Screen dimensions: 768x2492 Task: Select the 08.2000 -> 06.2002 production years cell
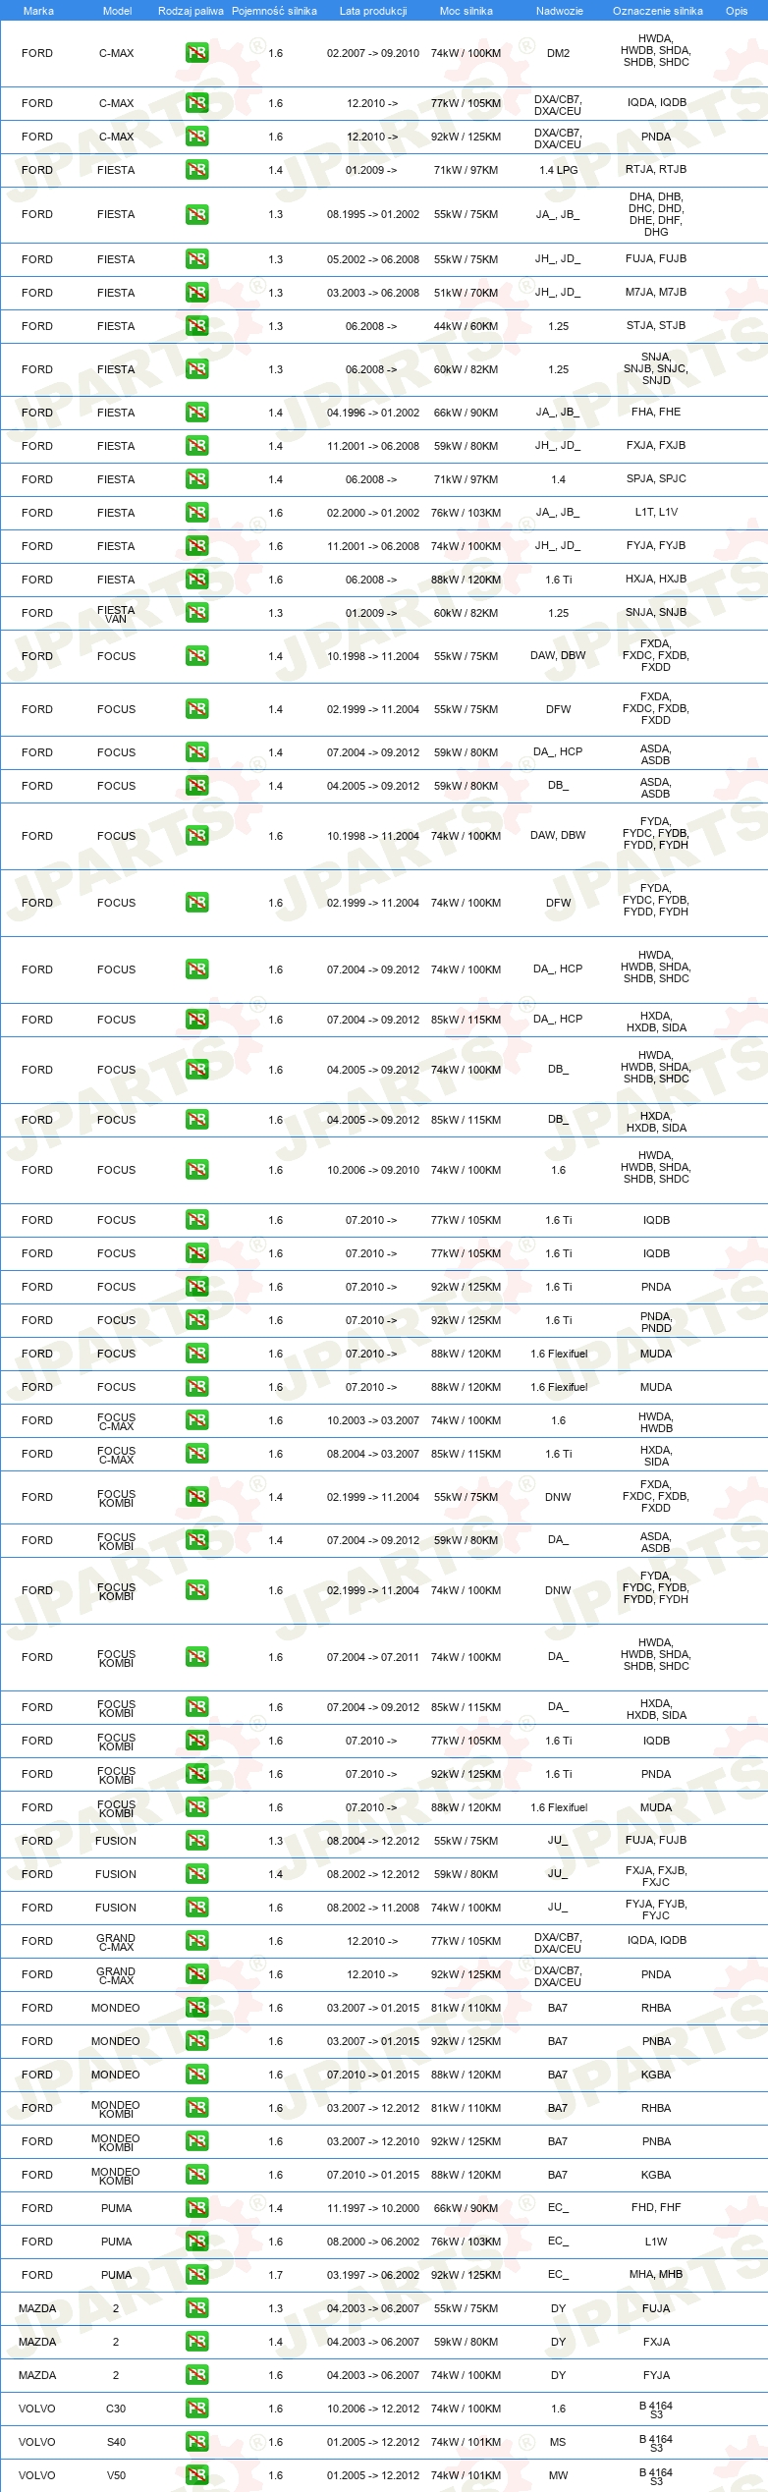coord(373,2242)
